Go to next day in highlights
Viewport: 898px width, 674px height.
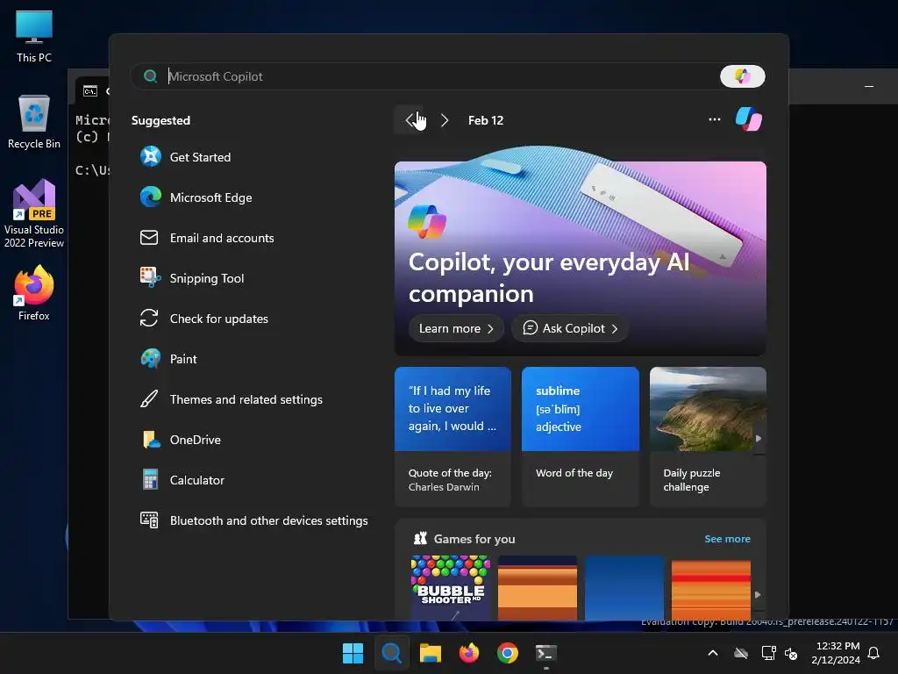click(445, 119)
